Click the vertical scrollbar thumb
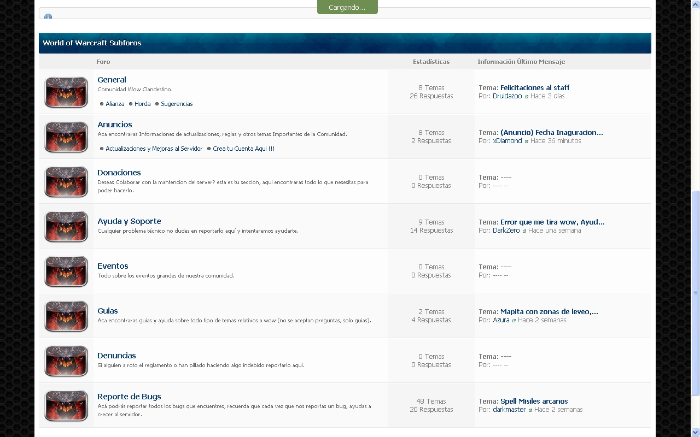The image size is (700, 437). coord(696,293)
